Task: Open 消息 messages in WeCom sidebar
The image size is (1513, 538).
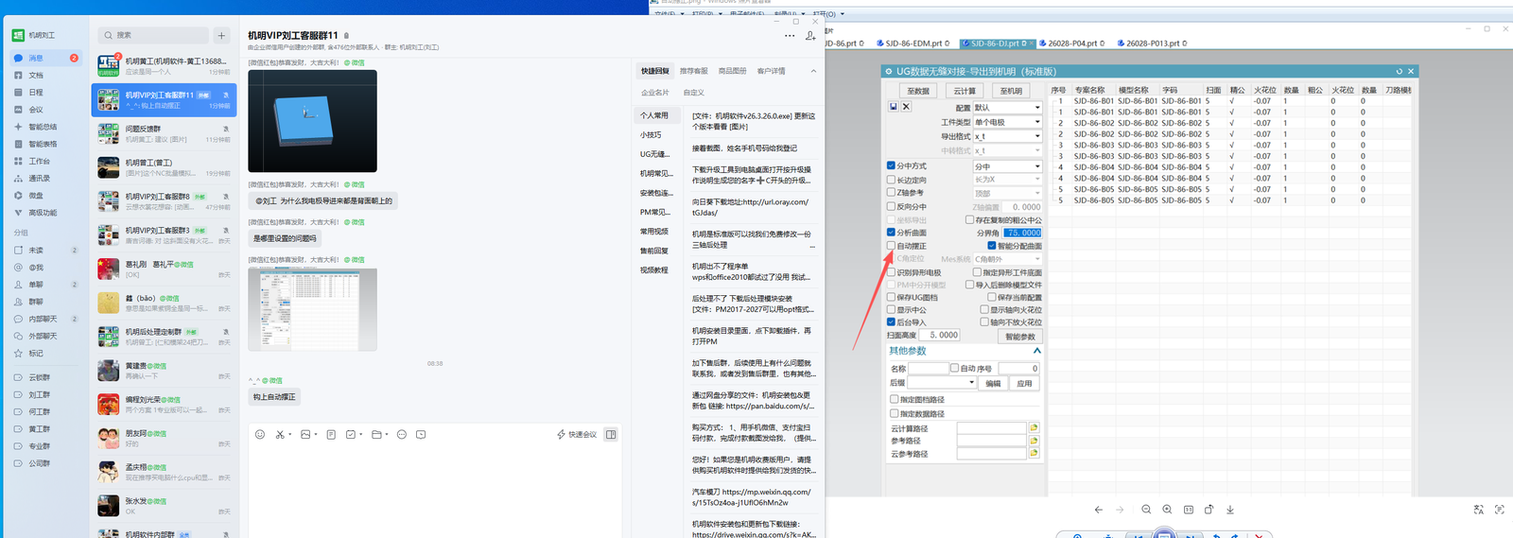Action: tap(35, 58)
